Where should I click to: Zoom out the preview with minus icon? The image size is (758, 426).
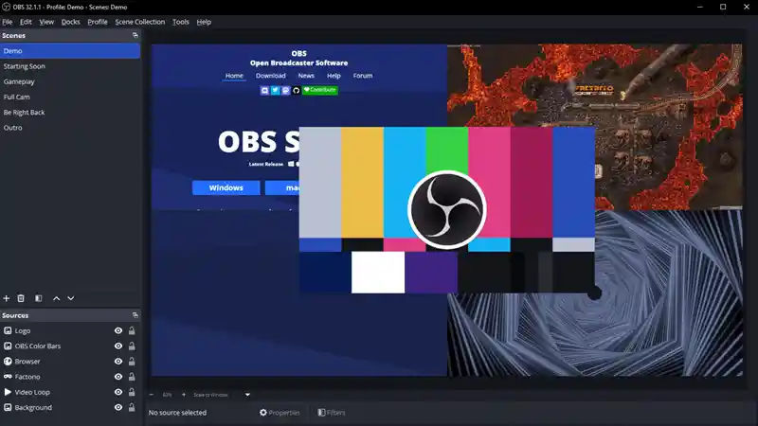coord(152,395)
